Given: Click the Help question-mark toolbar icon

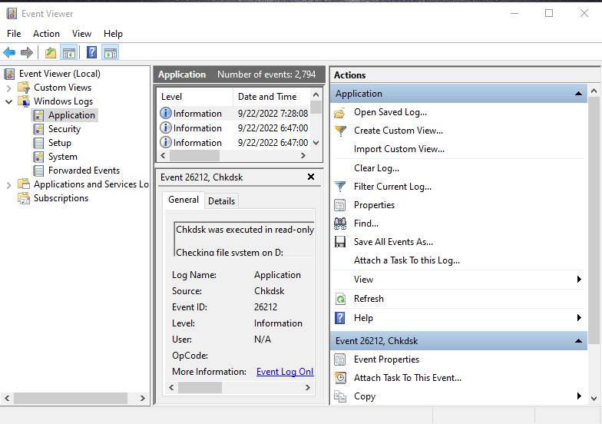Looking at the screenshot, I should pyautogui.click(x=92, y=52).
